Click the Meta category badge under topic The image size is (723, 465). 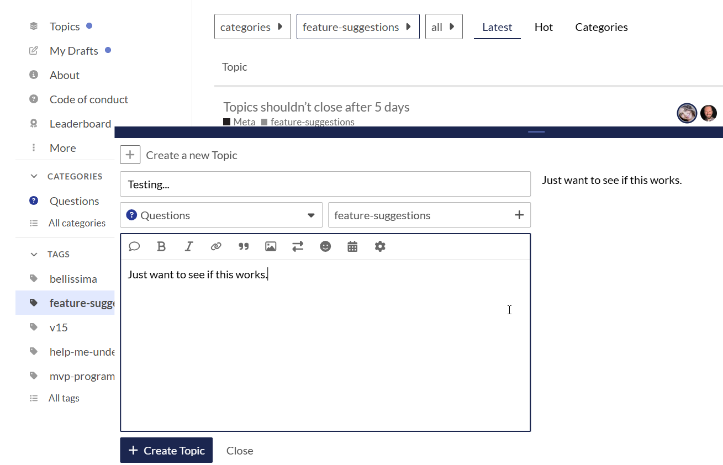tap(239, 121)
